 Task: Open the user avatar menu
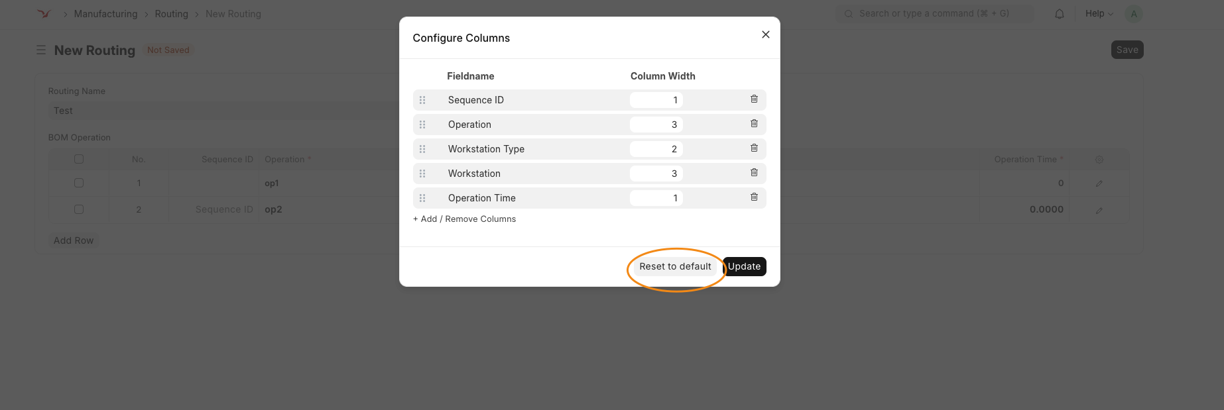point(1134,14)
